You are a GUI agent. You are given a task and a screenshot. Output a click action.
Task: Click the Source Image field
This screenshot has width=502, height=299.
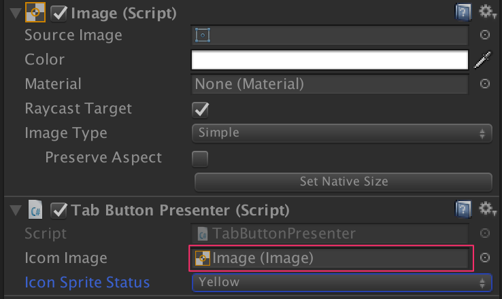331,35
